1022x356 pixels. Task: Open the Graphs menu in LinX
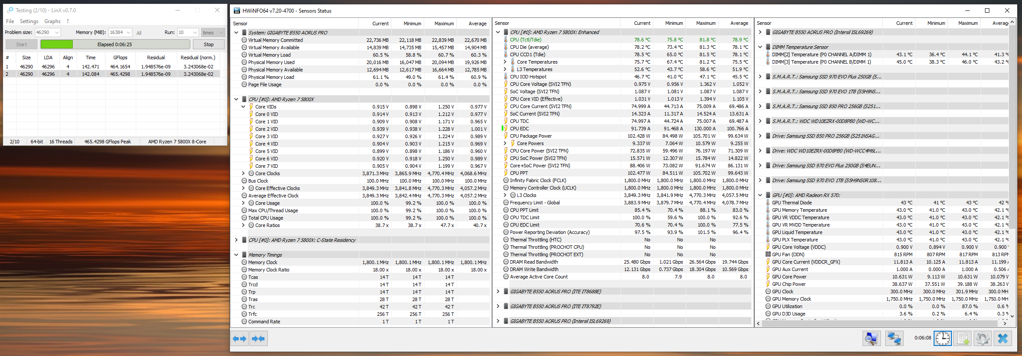[x=53, y=21]
